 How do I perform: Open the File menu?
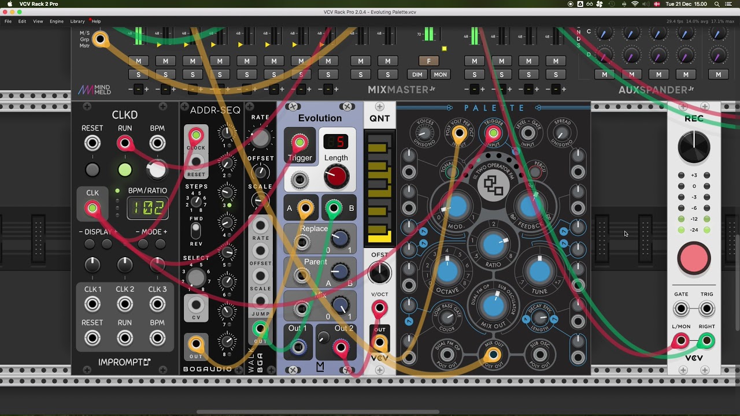[8, 21]
